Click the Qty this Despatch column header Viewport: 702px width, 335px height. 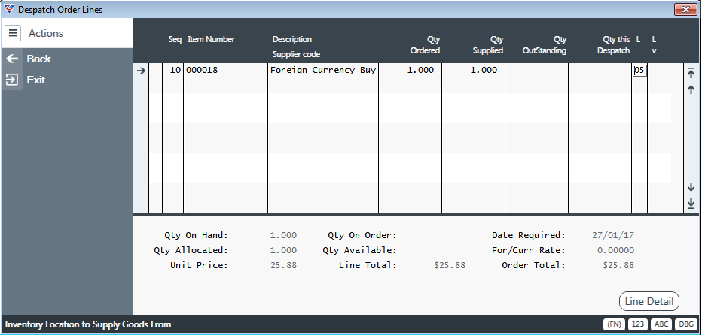click(613, 44)
